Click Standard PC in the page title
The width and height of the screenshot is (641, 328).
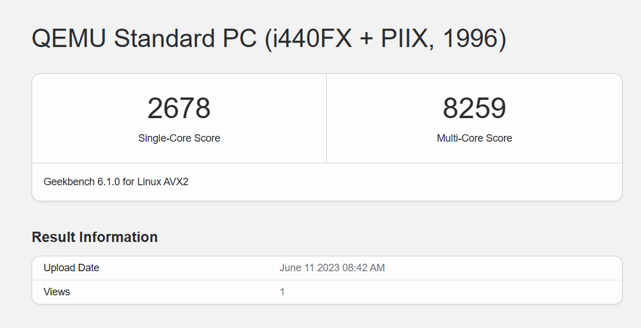coord(185,39)
